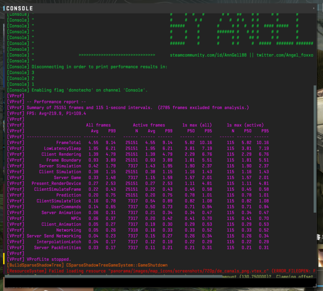Click the LowLatencySleep row label
This screenshot has height=291, width=323.
pos(62,148)
